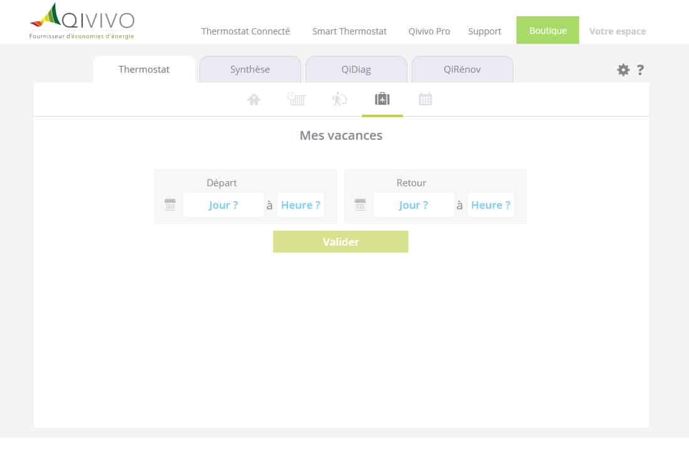Switch to the Synthèse tab

pos(250,70)
